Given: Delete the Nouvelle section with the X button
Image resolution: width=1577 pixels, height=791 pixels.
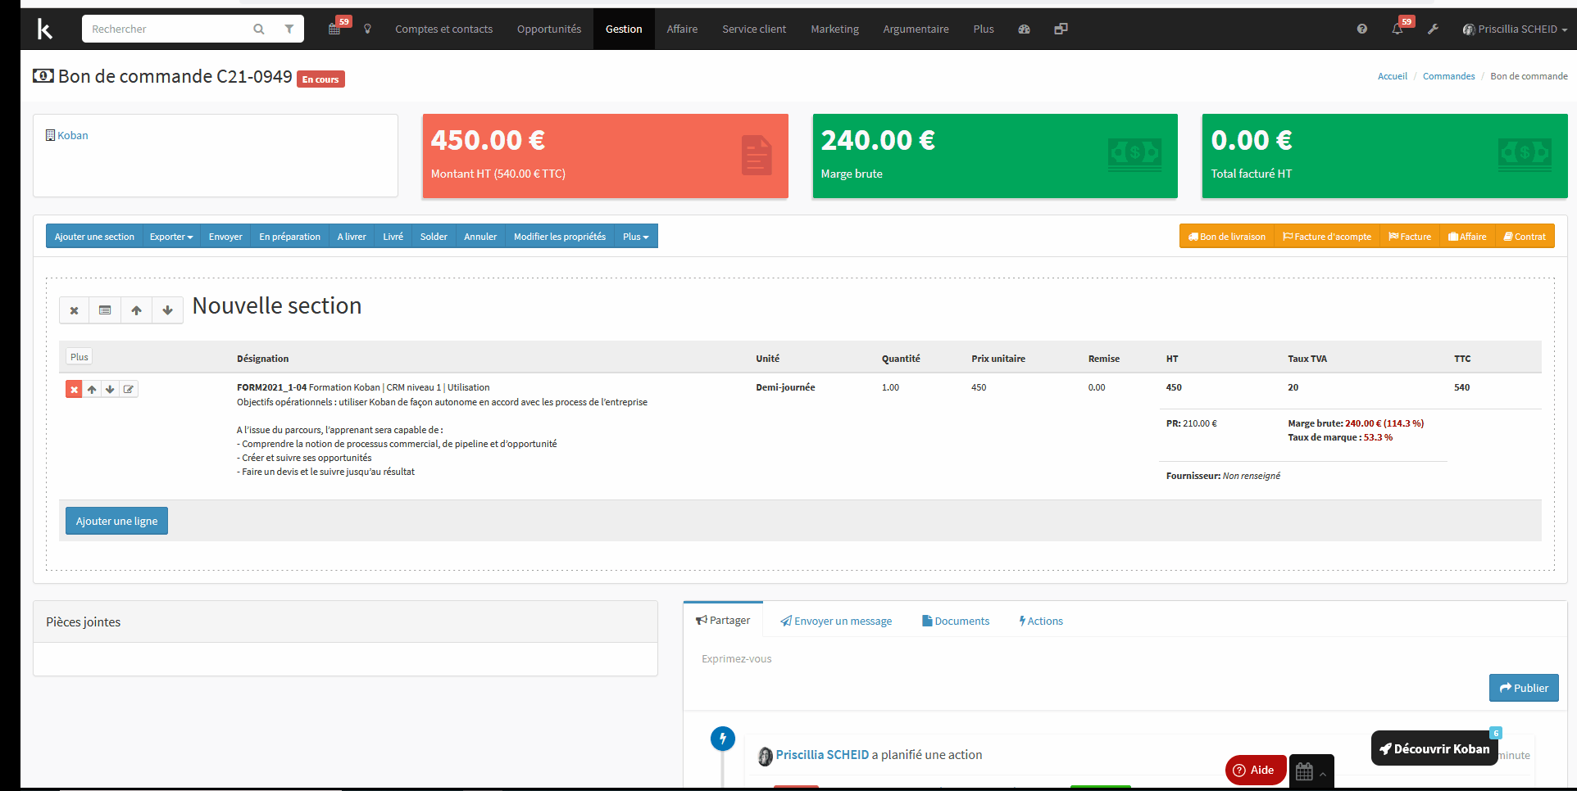Looking at the screenshot, I should click(x=75, y=310).
